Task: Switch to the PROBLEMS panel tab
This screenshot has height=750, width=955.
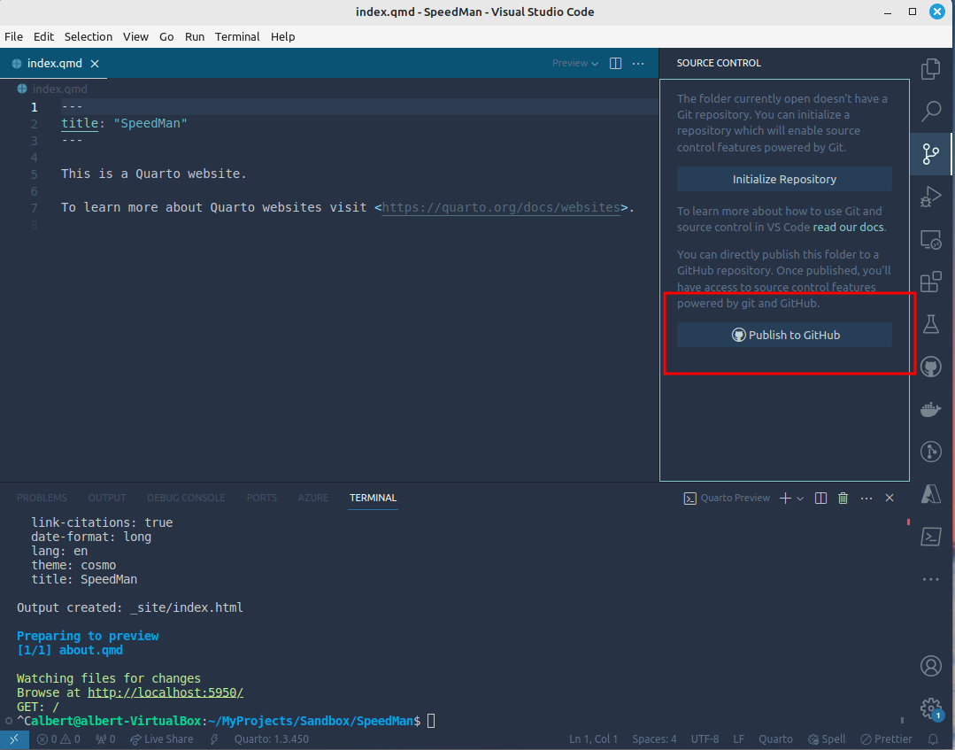Action: pos(42,498)
